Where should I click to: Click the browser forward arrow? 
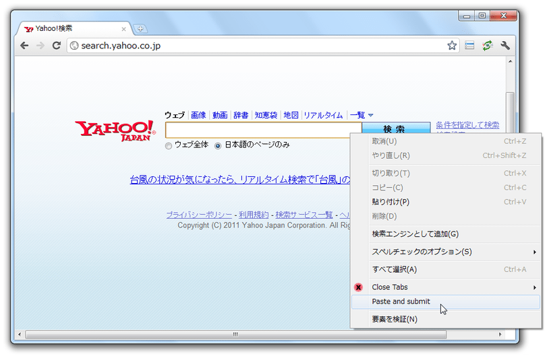pos(40,46)
